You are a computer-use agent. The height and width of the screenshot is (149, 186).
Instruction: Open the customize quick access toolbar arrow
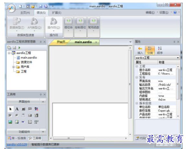pyautogui.click(x=53, y=6)
